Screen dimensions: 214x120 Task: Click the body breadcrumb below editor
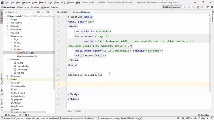(x=78, y=111)
